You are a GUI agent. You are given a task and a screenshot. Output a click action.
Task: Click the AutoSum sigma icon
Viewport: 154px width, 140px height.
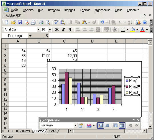tap(120, 22)
